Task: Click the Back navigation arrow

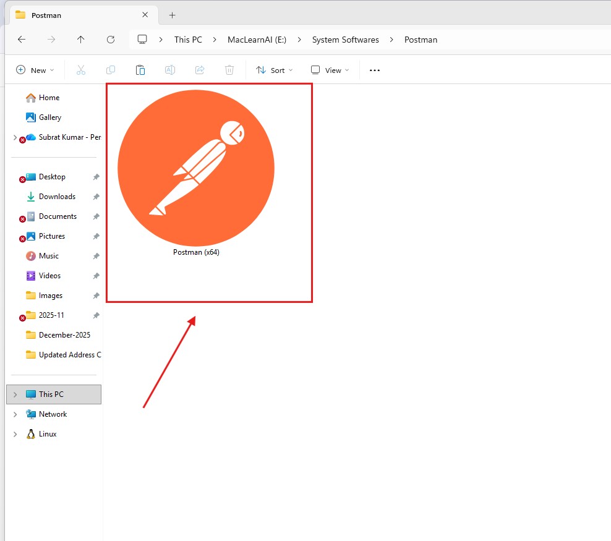Action: click(x=22, y=40)
